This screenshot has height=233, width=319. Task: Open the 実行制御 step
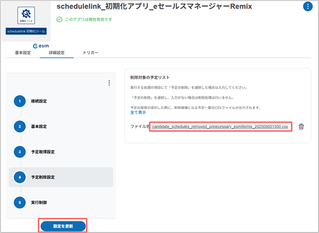(40, 203)
